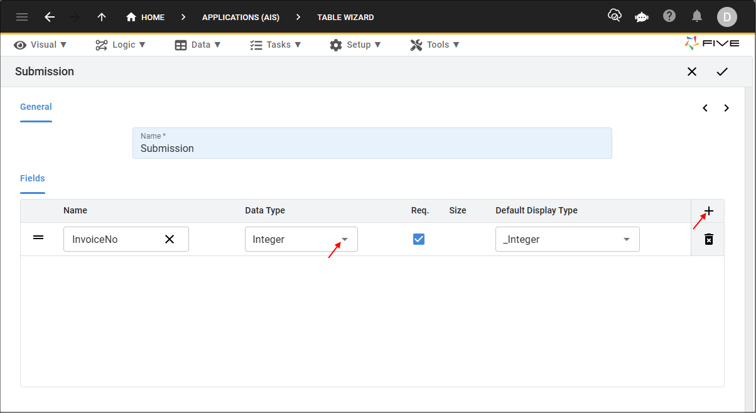Save the Submission table with checkmark
The width and height of the screenshot is (756, 413).
pos(722,72)
